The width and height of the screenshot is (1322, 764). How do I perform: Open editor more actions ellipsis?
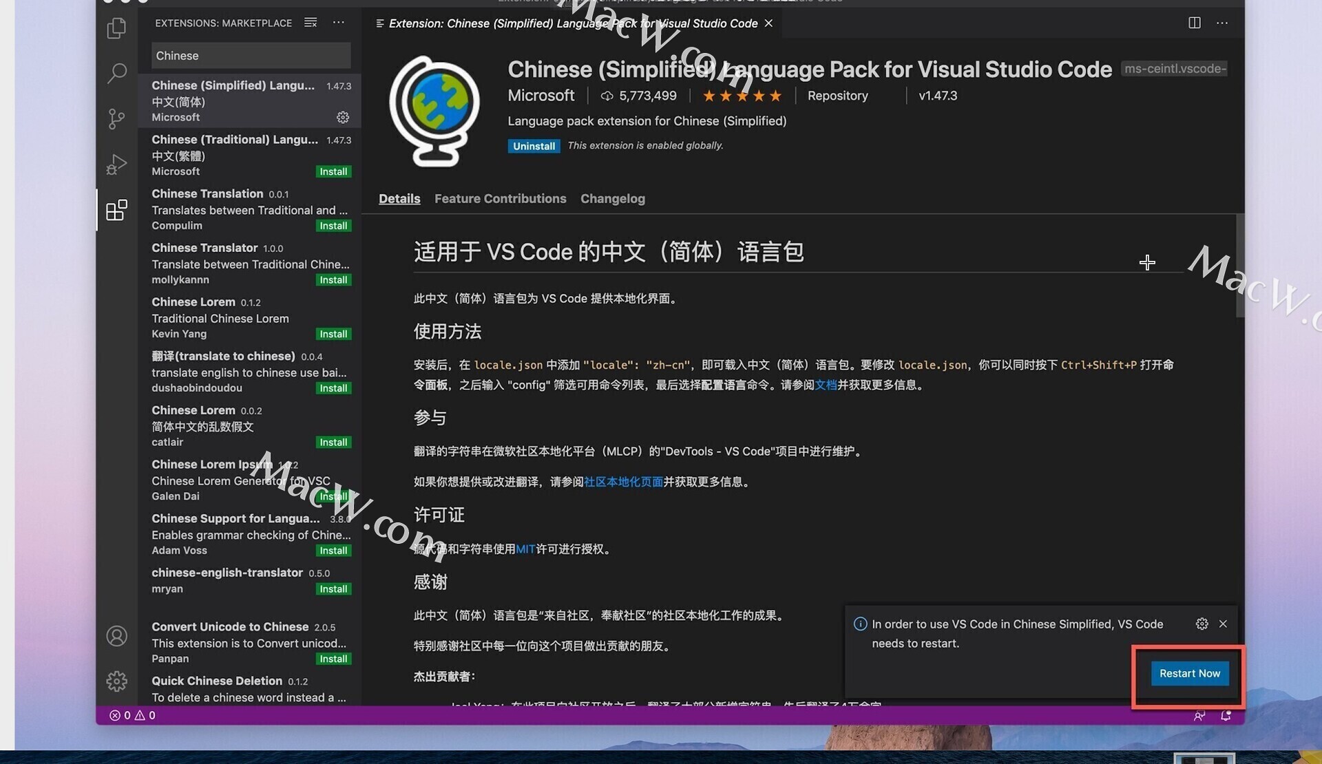pyautogui.click(x=1222, y=23)
